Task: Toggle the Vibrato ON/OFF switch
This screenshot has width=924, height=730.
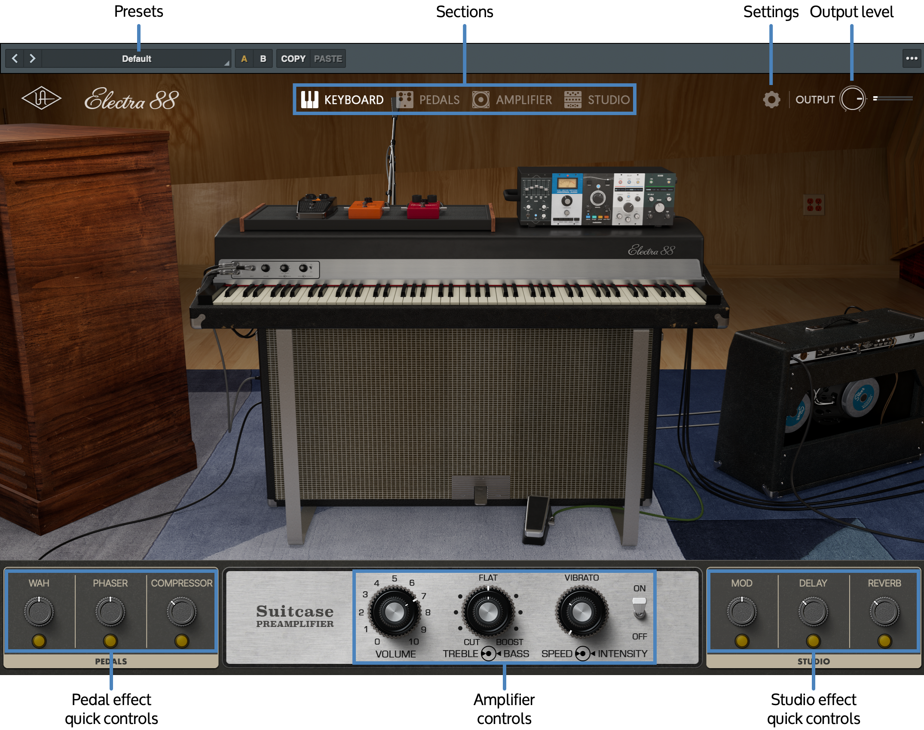Action: pyautogui.click(x=639, y=608)
